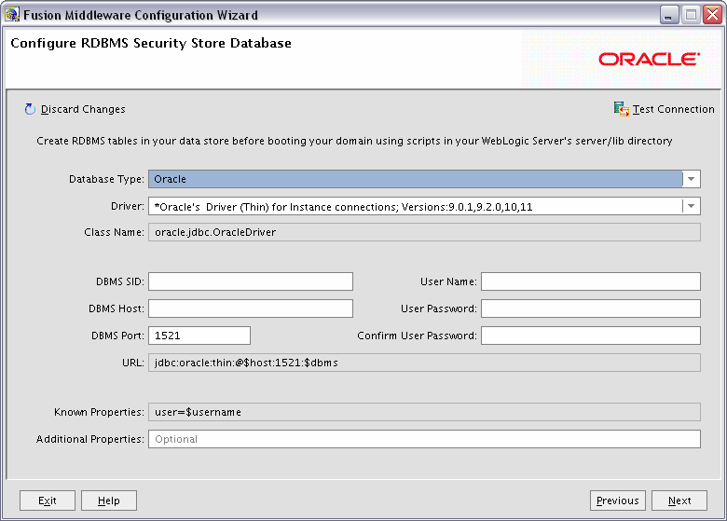This screenshot has width=727, height=521.
Task: Click the wizard window title bar icon
Action: click(x=12, y=15)
